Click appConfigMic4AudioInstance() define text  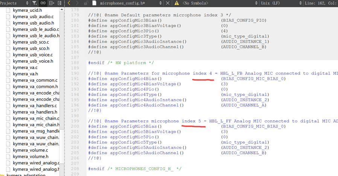148,100
